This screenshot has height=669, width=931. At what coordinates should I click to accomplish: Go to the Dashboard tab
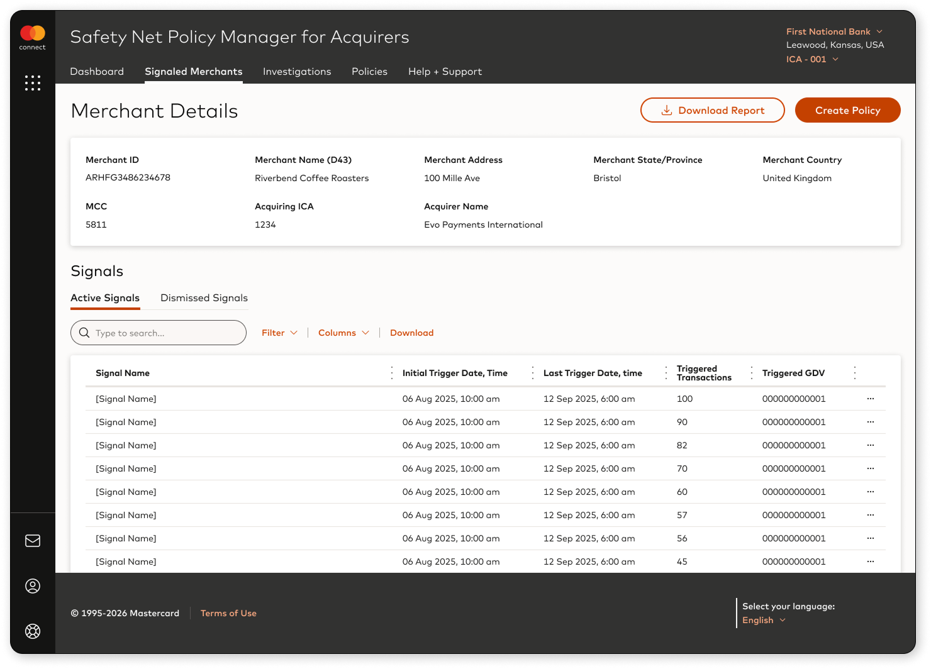[x=97, y=72]
